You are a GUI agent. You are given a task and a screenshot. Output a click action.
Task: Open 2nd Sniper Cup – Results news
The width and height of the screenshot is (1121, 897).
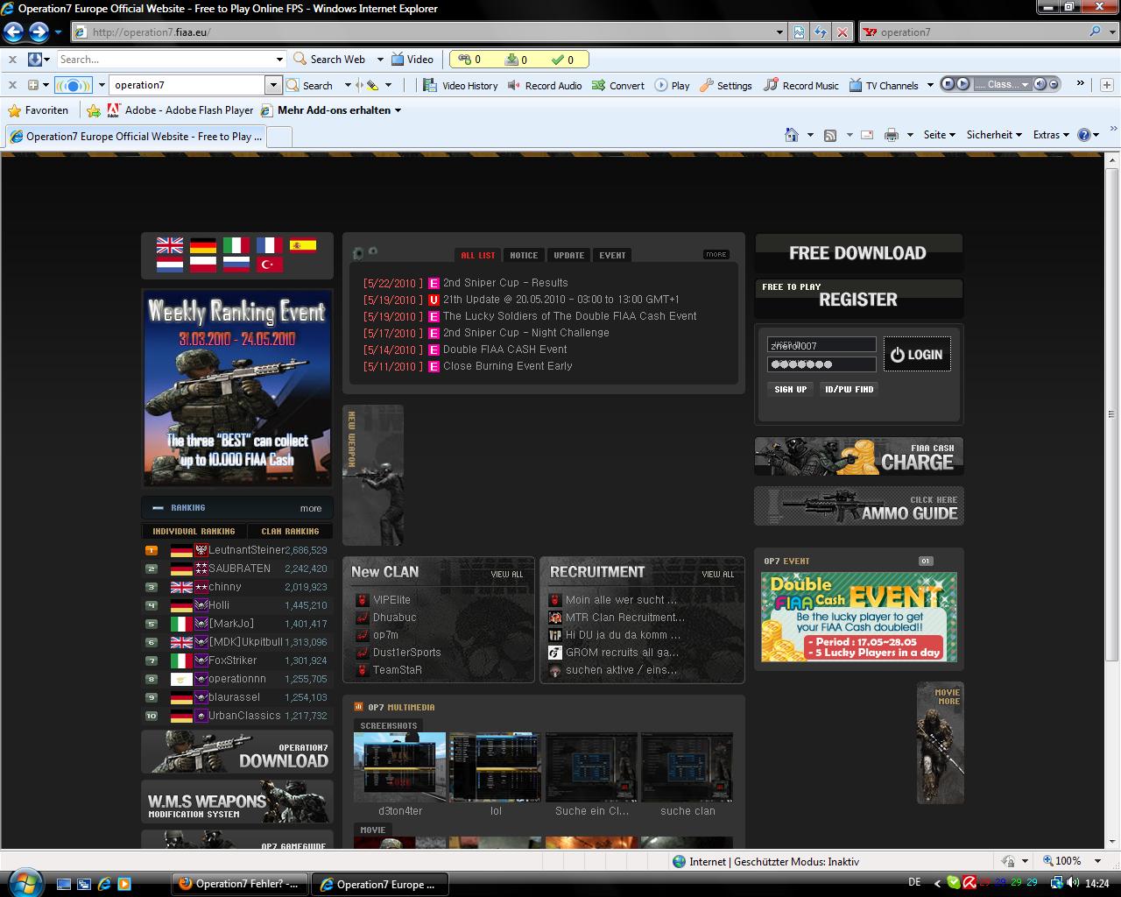click(505, 283)
